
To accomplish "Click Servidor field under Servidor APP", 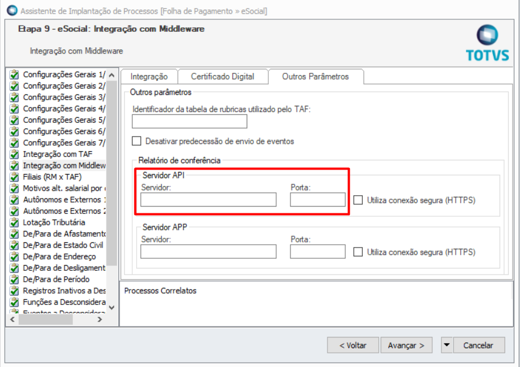I will click(208, 251).
